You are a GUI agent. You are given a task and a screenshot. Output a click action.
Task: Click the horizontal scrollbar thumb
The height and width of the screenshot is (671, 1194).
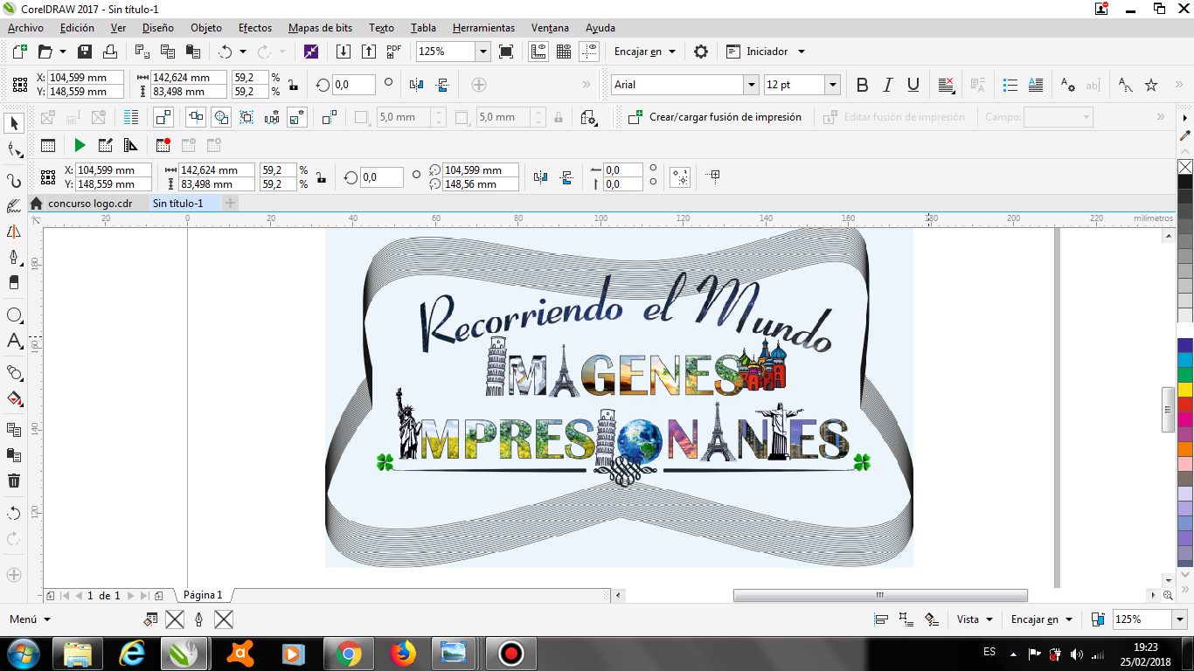click(880, 596)
